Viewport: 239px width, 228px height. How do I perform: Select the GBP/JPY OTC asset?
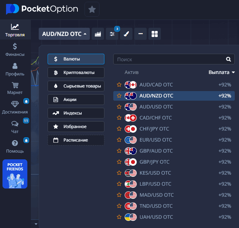(174, 162)
